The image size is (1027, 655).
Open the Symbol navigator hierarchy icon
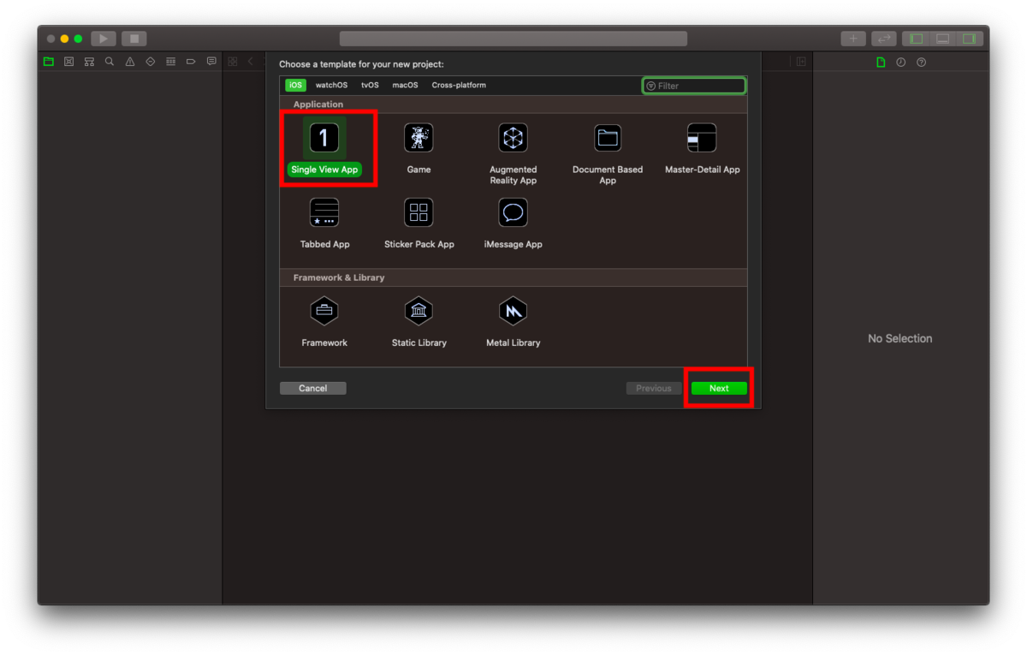pyautogui.click(x=89, y=62)
